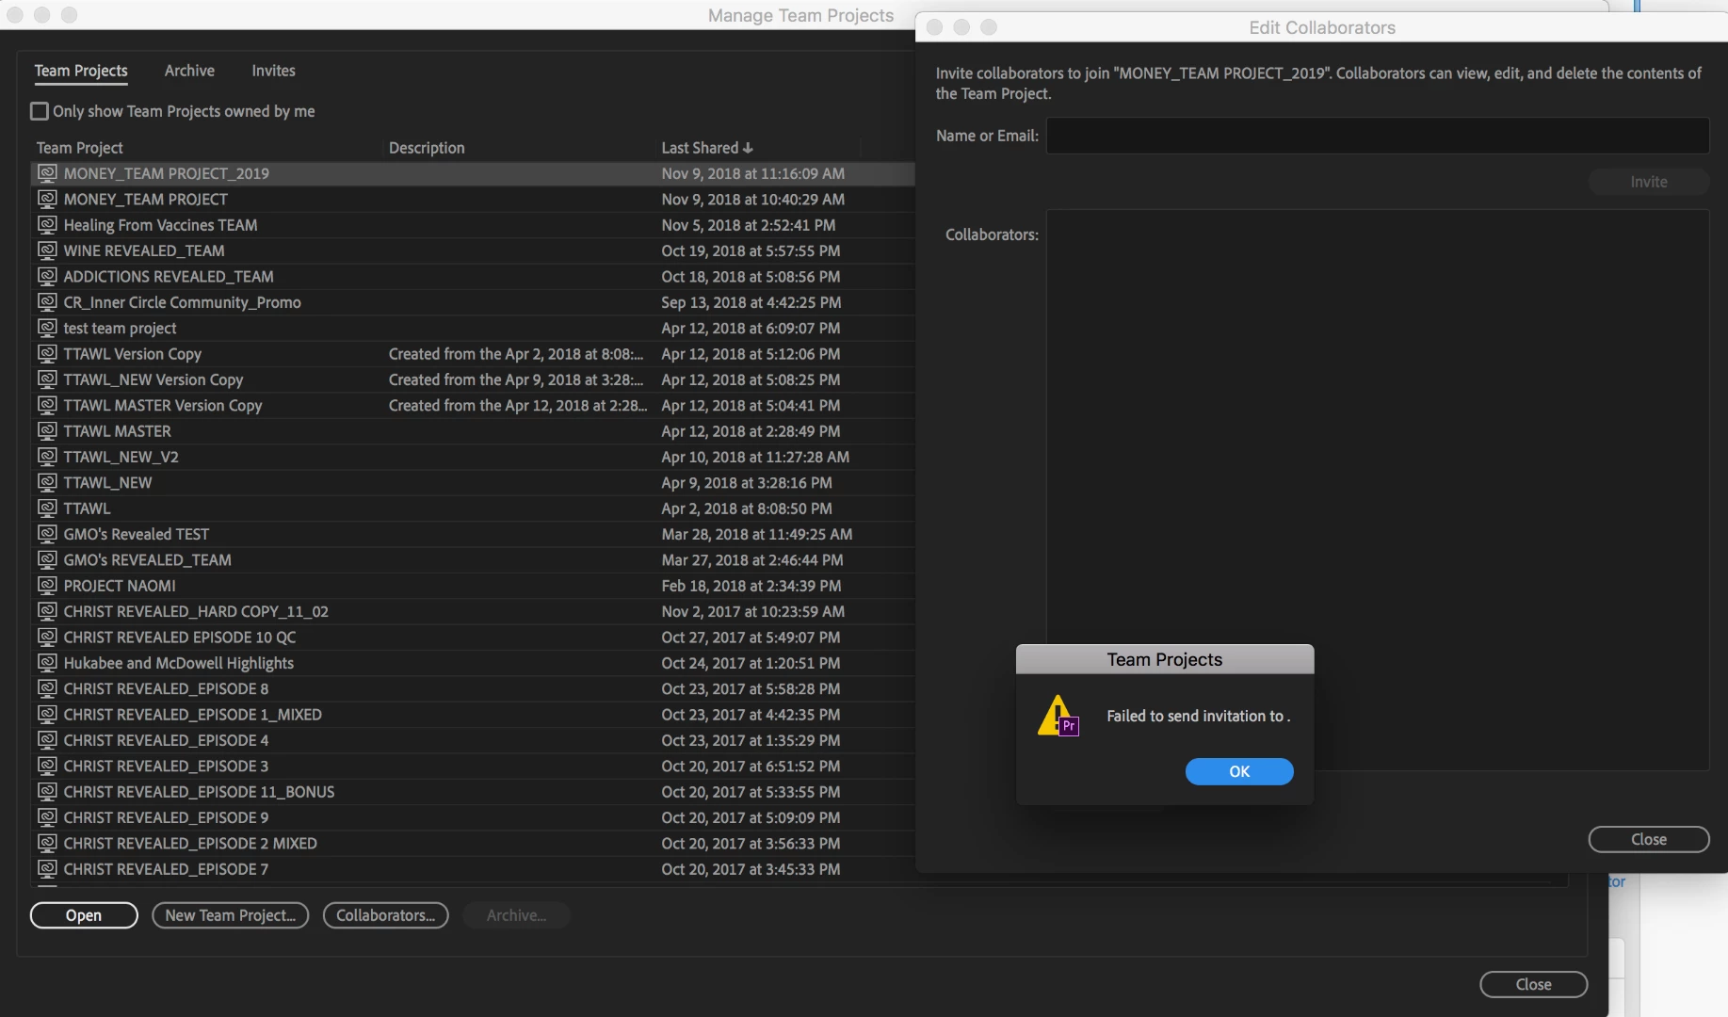Select CHRIST REVEALED_EPISODE 3 project
This screenshot has height=1017, width=1728.
tap(473, 766)
